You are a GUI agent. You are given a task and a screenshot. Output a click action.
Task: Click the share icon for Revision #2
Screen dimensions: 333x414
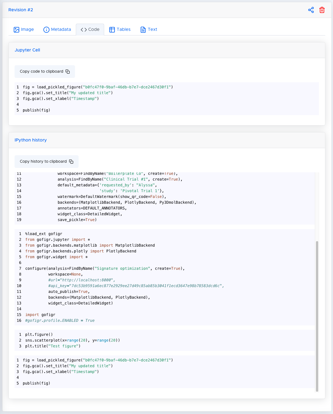[311, 10]
